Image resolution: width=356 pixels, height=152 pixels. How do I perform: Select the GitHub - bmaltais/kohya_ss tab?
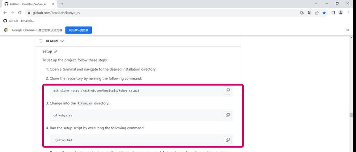click(x=30, y=4)
